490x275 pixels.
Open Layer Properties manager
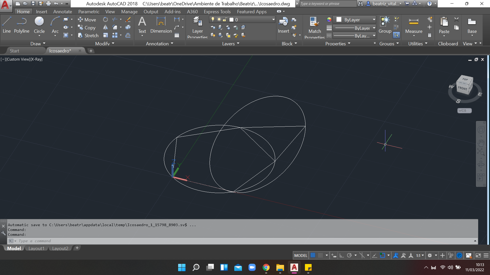pos(198,27)
